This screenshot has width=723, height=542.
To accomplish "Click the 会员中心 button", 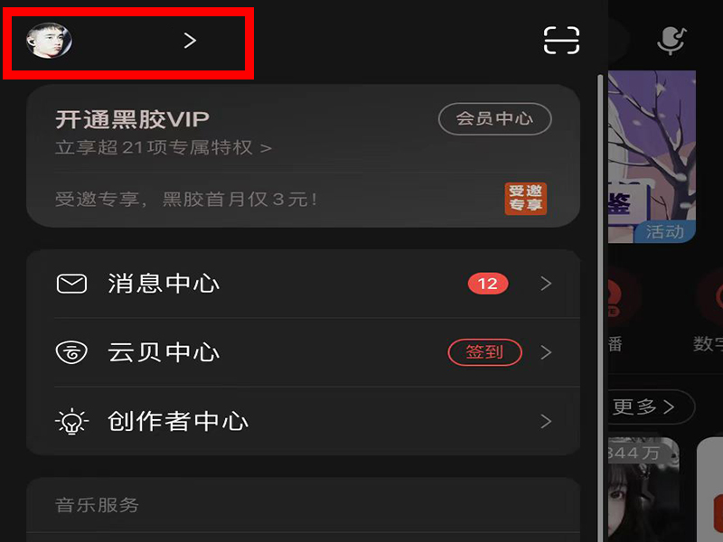I will (x=494, y=119).
